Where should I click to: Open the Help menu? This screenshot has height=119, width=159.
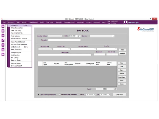click(x=104, y=22)
